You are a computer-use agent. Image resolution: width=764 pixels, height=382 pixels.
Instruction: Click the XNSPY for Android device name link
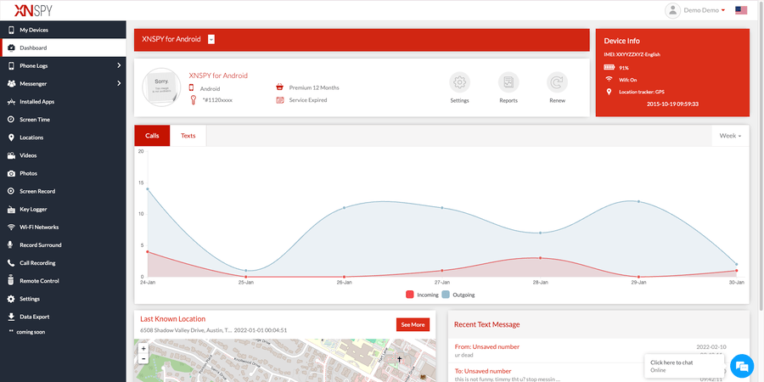click(218, 76)
